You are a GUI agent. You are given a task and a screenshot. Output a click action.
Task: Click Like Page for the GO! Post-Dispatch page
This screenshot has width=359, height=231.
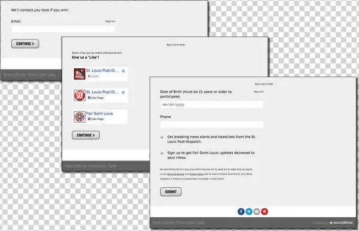tap(96, 98)
